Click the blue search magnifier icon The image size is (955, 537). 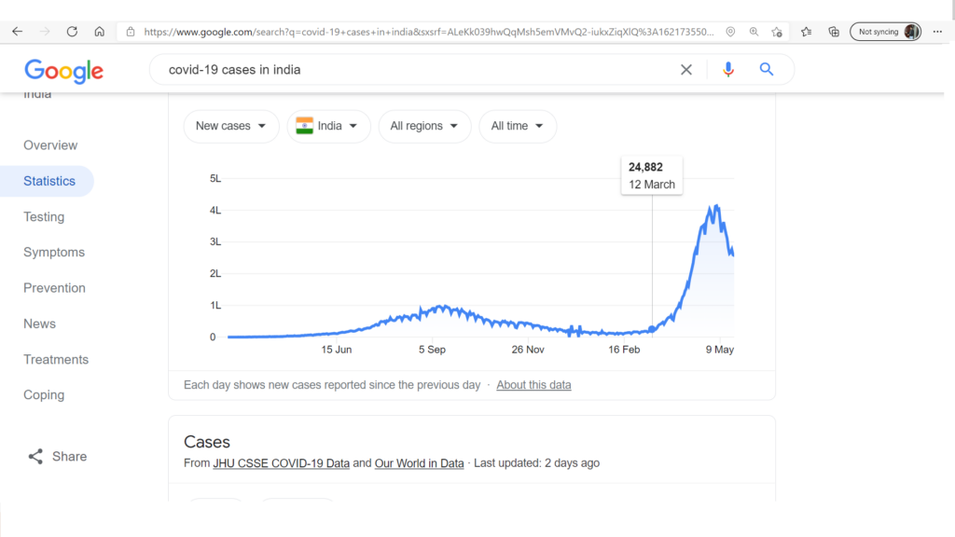pyautogui.click(x=767, y=69)
